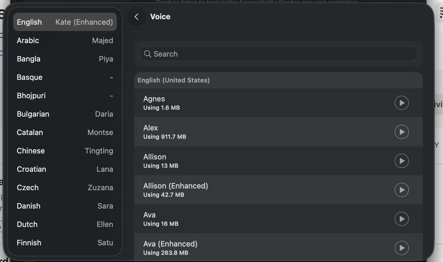Preview the Allison voice

(x=402, y=161)
